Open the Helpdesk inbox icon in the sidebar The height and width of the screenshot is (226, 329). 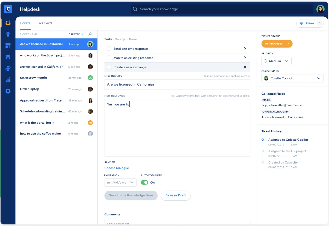click(x=8, y=23)
